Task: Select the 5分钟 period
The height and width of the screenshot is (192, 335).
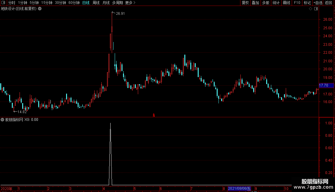Action: [x=34, y=3]
